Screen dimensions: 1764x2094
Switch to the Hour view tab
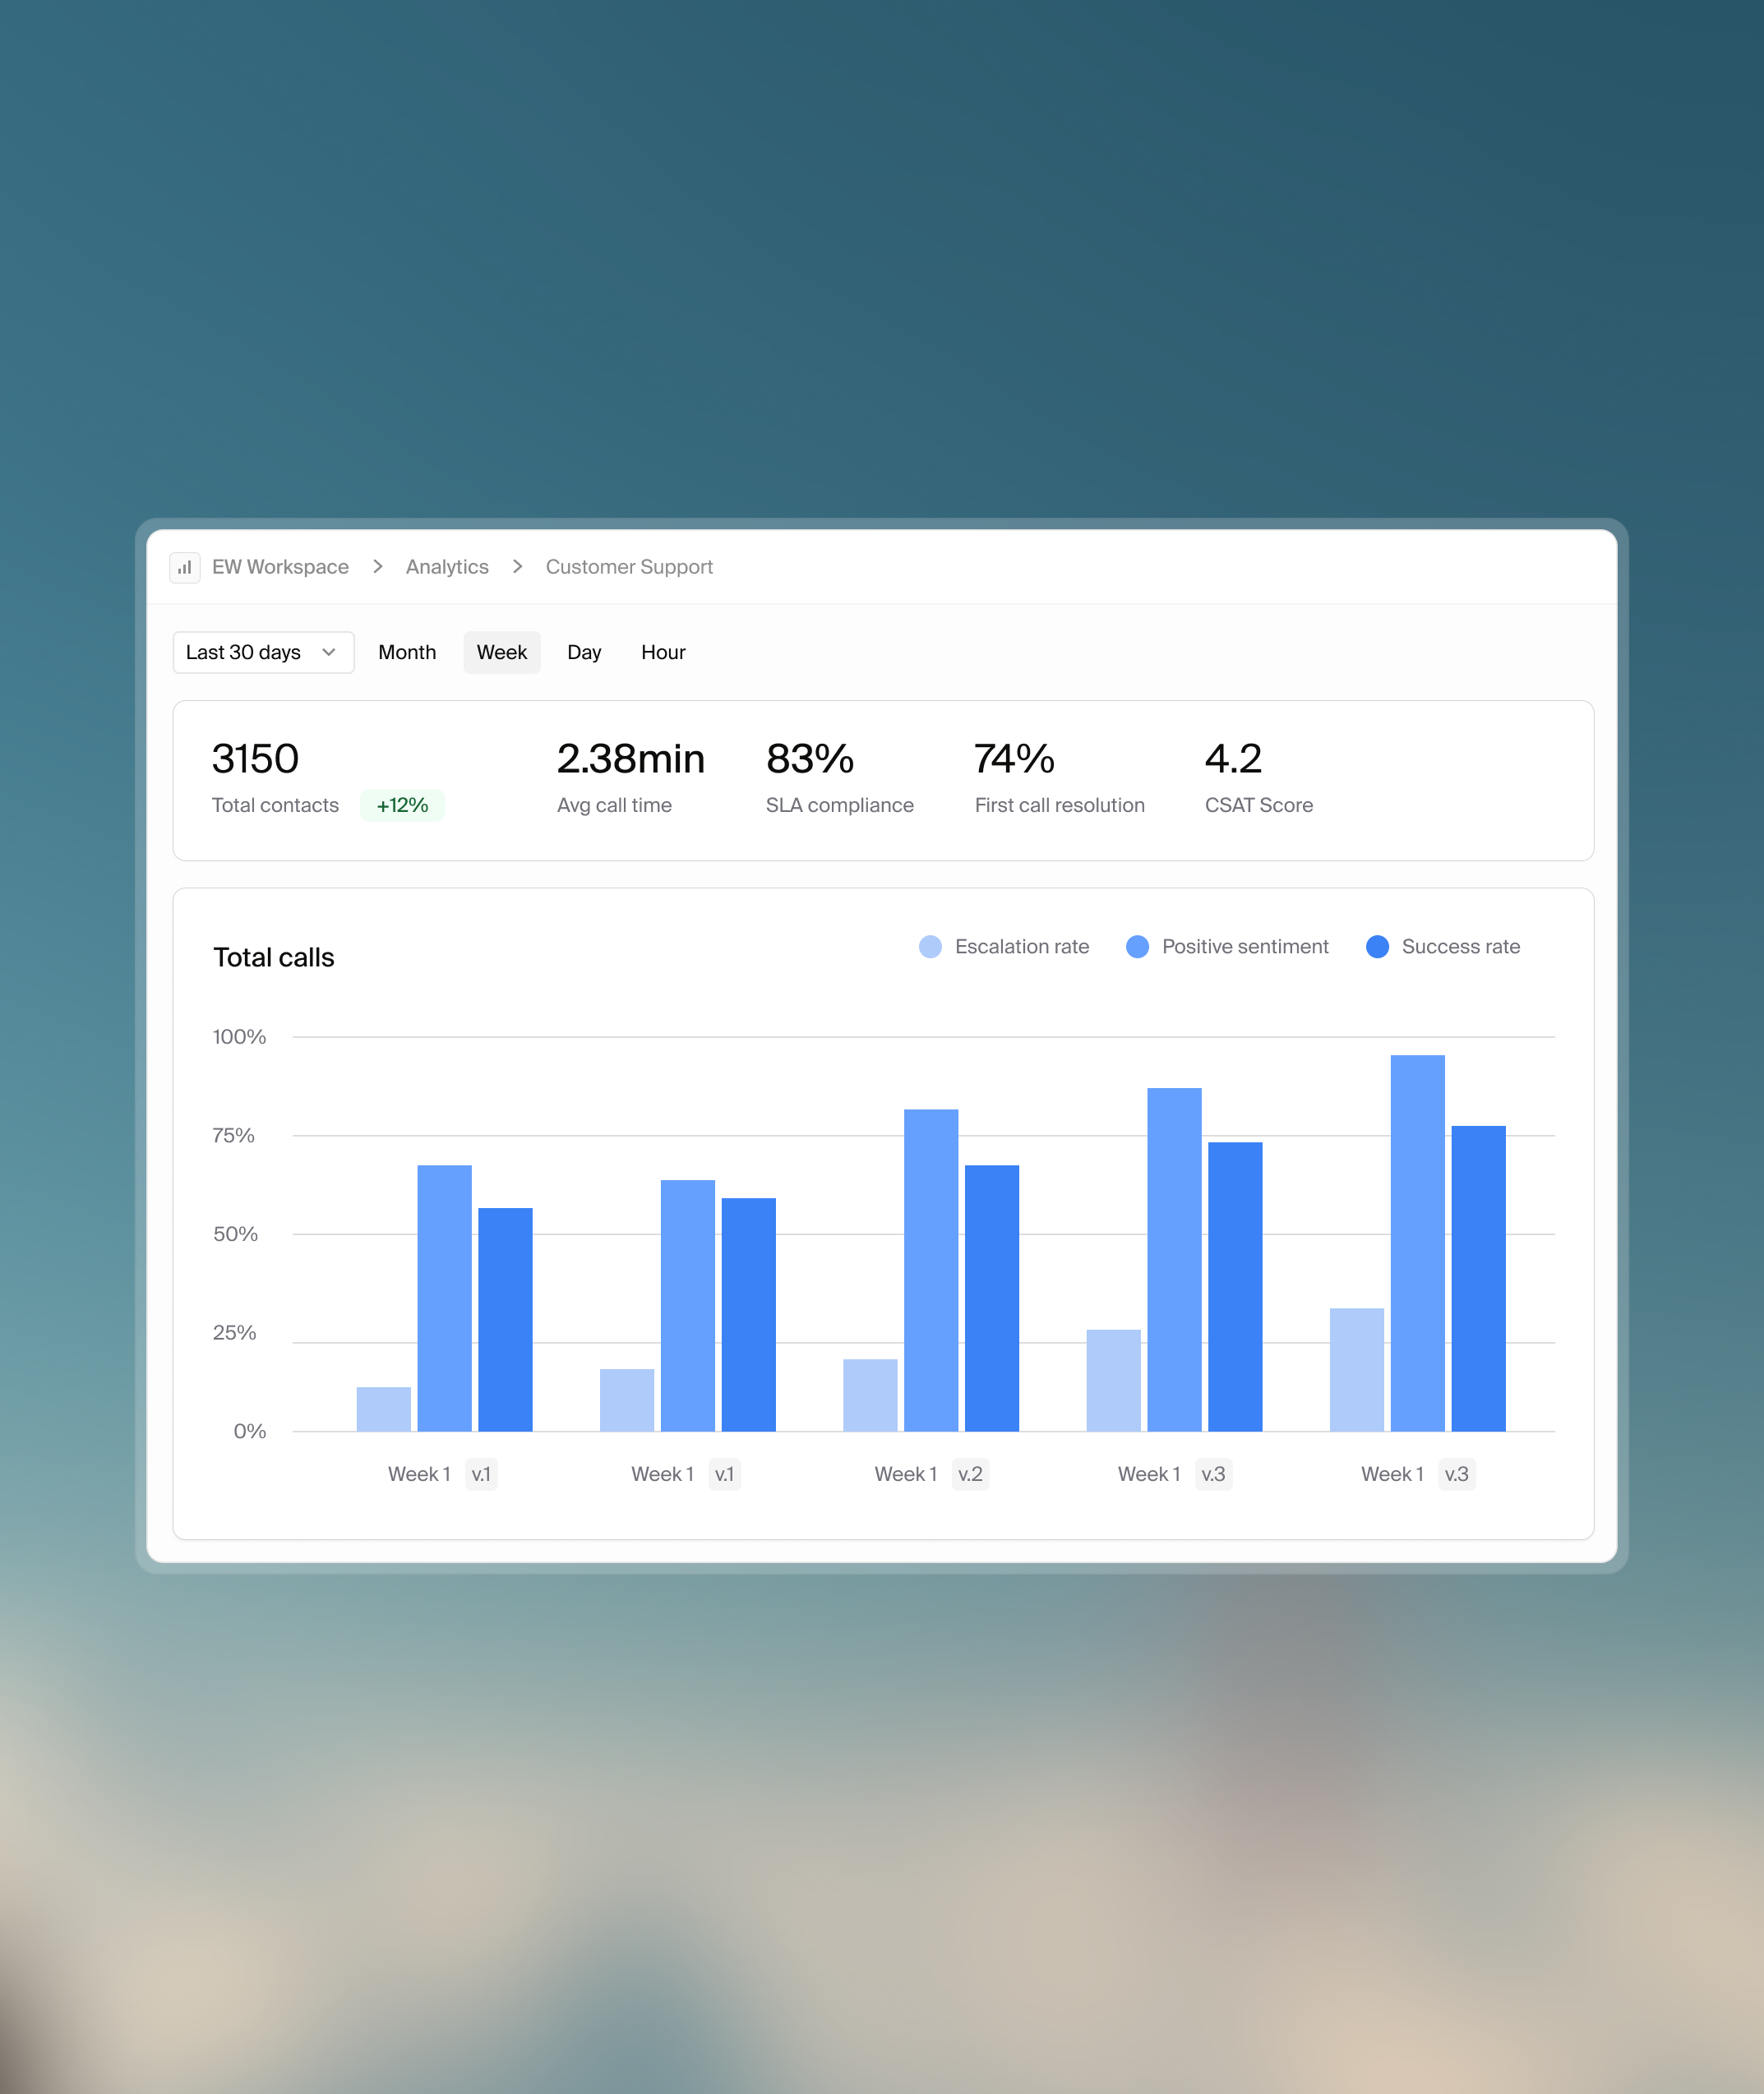[663, 653]
